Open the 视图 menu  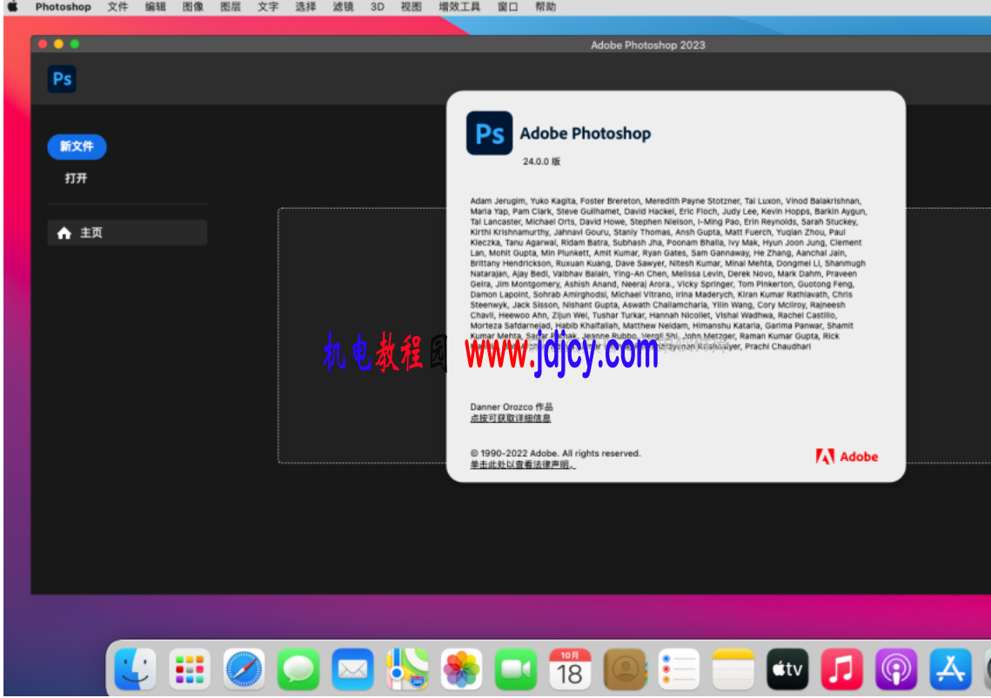tap(411, 6)
